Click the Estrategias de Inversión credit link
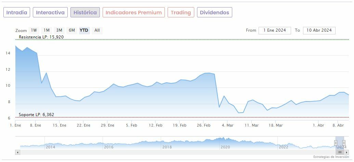Screen dimensions: 354x162 click(331, 157)
